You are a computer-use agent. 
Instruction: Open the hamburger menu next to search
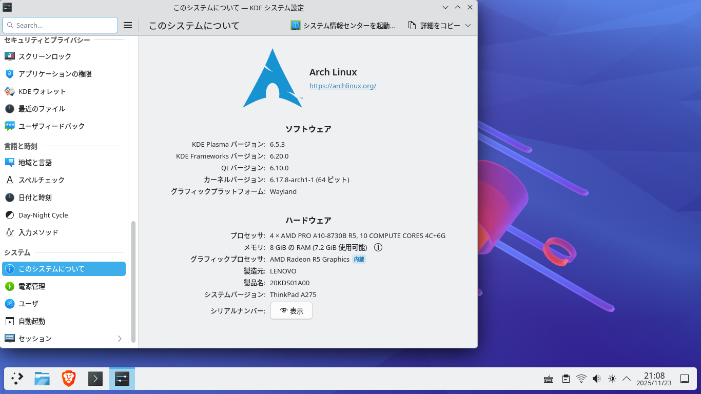(128, 25)
